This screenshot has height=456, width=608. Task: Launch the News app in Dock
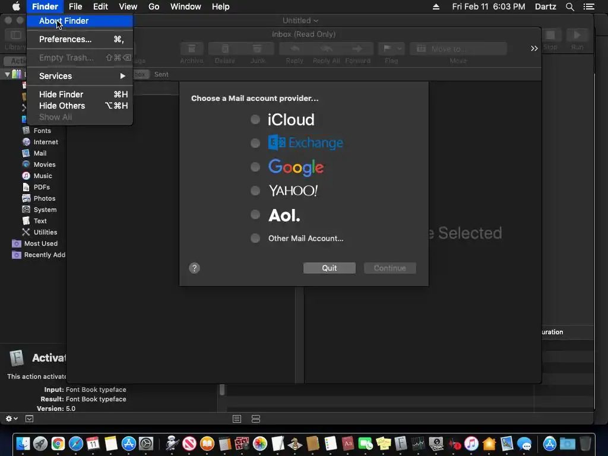189,443
